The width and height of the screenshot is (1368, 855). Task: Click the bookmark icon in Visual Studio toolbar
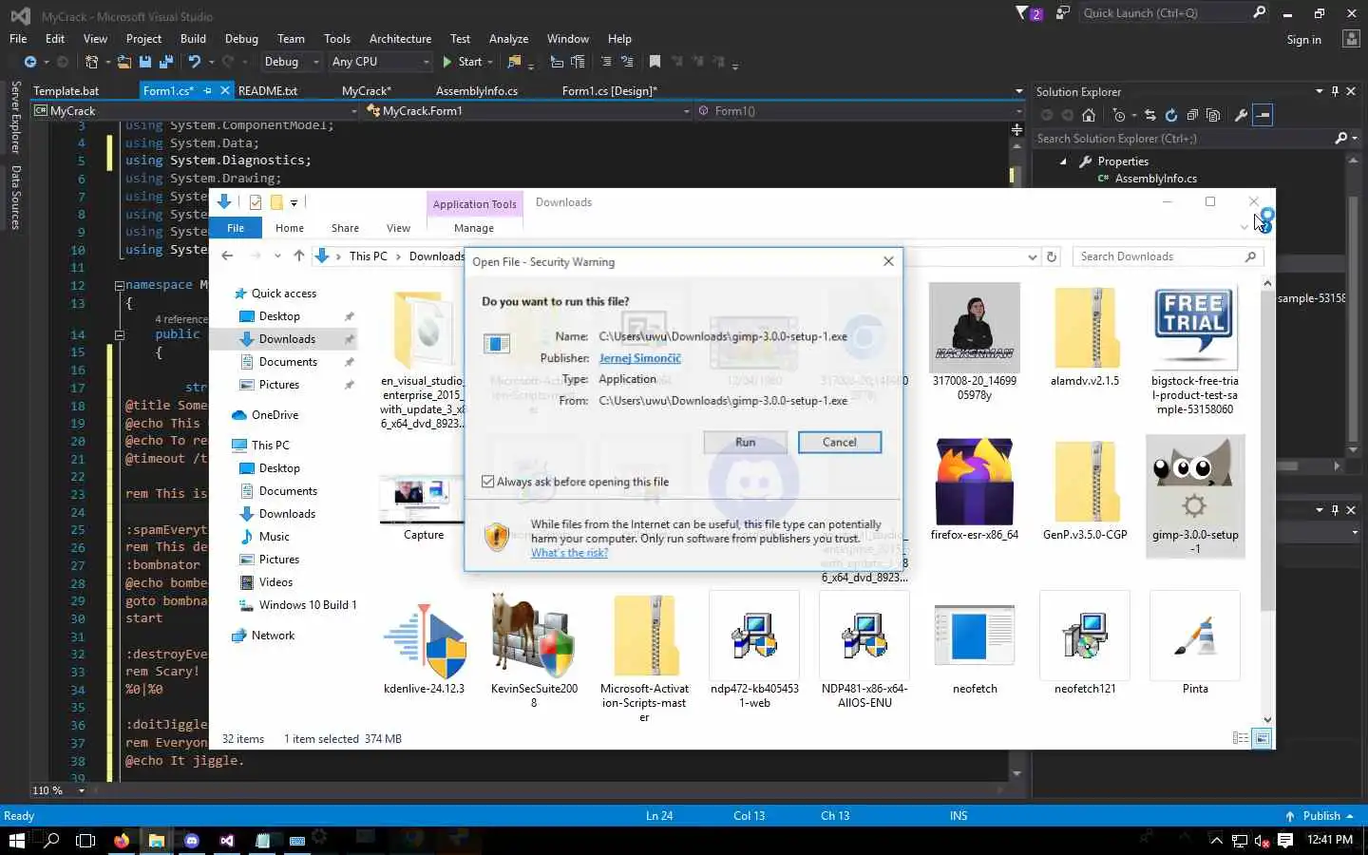tap(655, 62)
